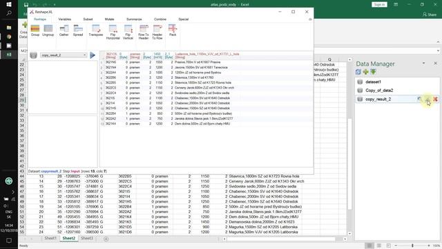
Task: Switch to the Variables tab
Action: point(64,19)
